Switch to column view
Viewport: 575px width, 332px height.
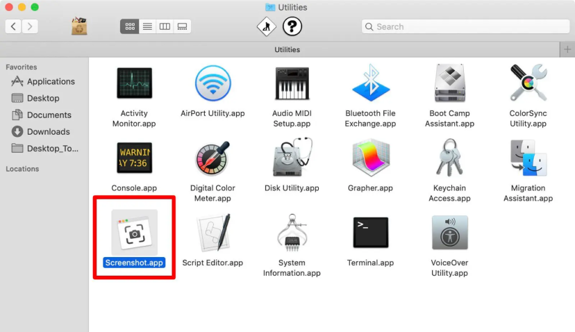(165, 26)
